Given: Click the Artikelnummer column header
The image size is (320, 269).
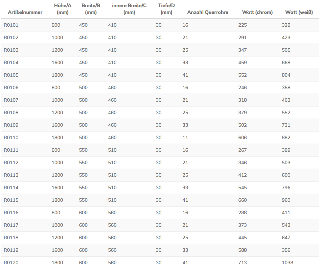Looking at the screenshot, I should (x=25, y=12).
